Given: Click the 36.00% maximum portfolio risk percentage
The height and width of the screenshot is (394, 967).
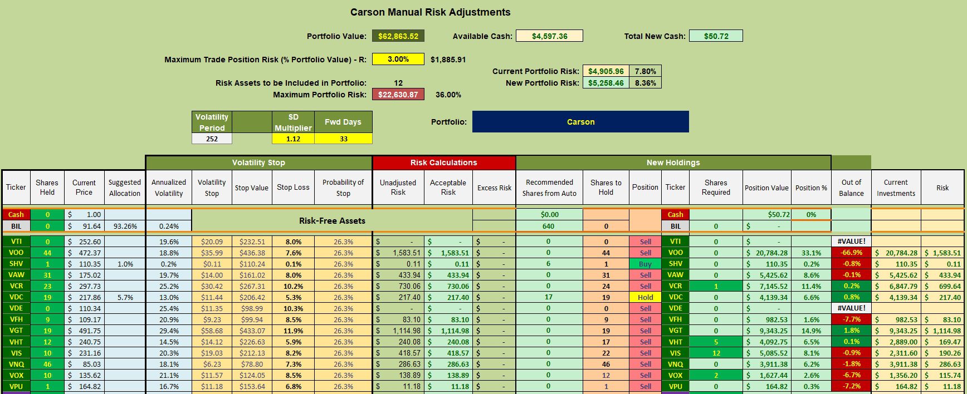Looking at the screenshot, I should (x=448, y=95).
